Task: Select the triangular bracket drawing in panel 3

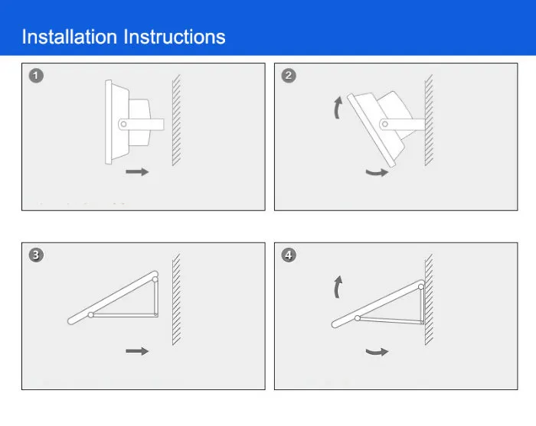Action: 113,298
